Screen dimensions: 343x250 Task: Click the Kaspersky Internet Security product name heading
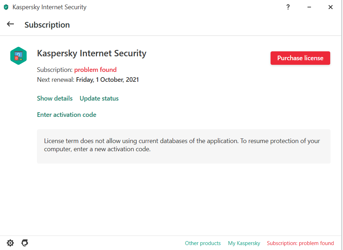(x=92, y=53)
